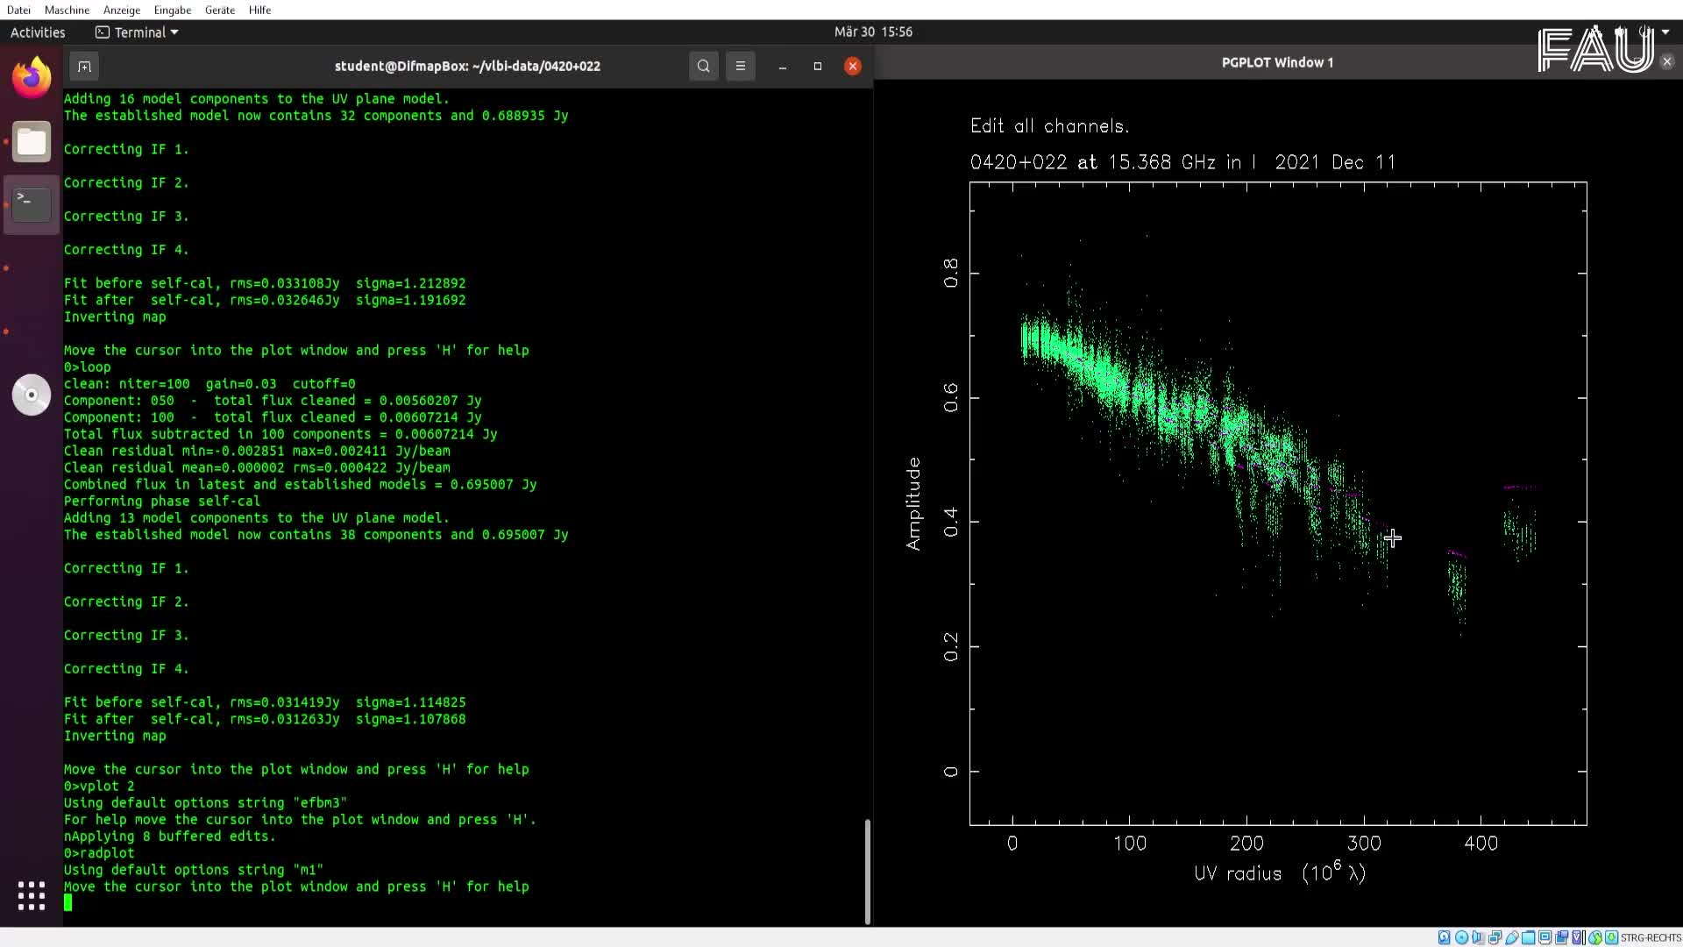
Task: Close the PGPLOT Window 1
Action: (1666, 61)
